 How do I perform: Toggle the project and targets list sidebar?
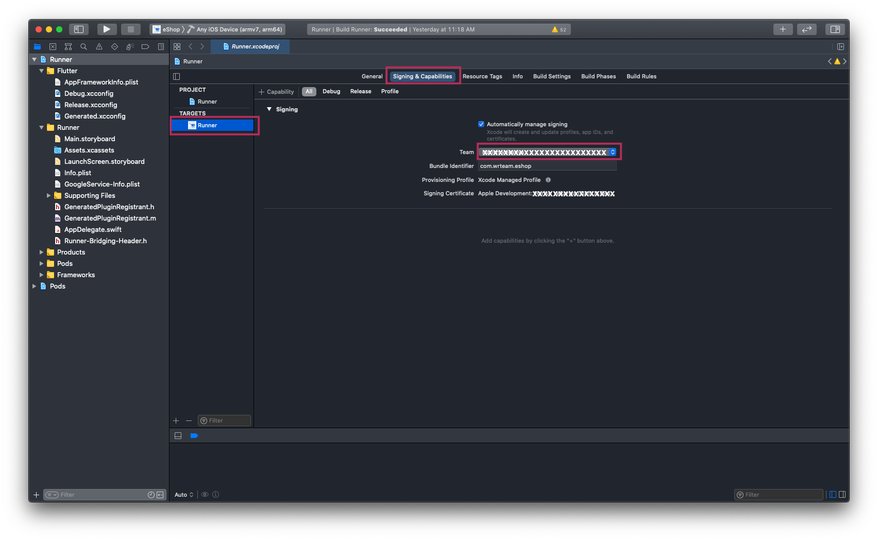click(177, 76)
